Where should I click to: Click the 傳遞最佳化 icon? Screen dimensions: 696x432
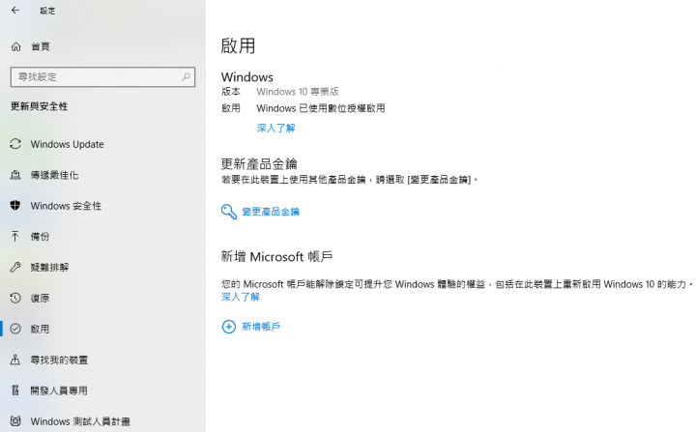click(x=15, y=175)
